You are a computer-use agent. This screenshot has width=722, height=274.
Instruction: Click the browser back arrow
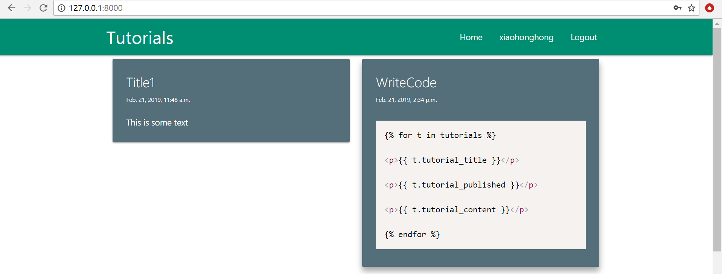[x=12, y=8]
